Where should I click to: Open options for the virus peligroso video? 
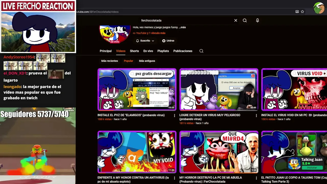coord(256,116)
